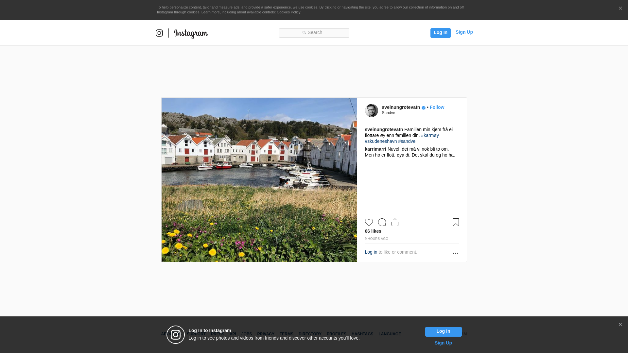Open the sveinungrotevatn username in post header
This screenshot has width=628, height=353.
tap(401, 107)
